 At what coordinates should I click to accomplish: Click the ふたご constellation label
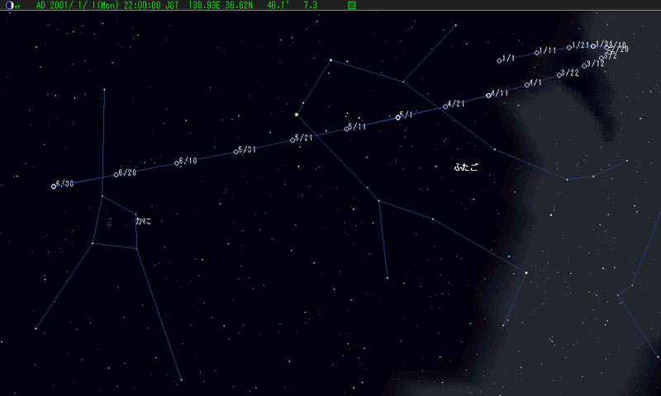465,167
